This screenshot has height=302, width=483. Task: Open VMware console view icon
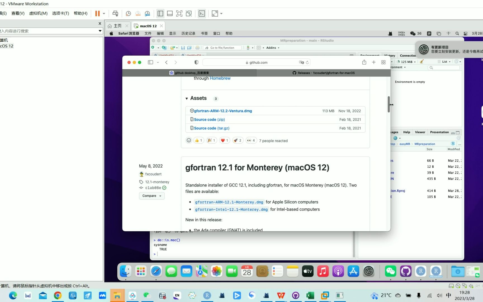tap(202, 13)
